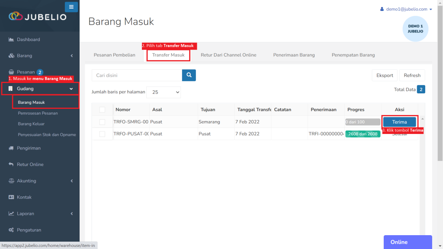443x249 pixels.
Task: Click the Pengiriman truck icon
Action: point(11,148)
